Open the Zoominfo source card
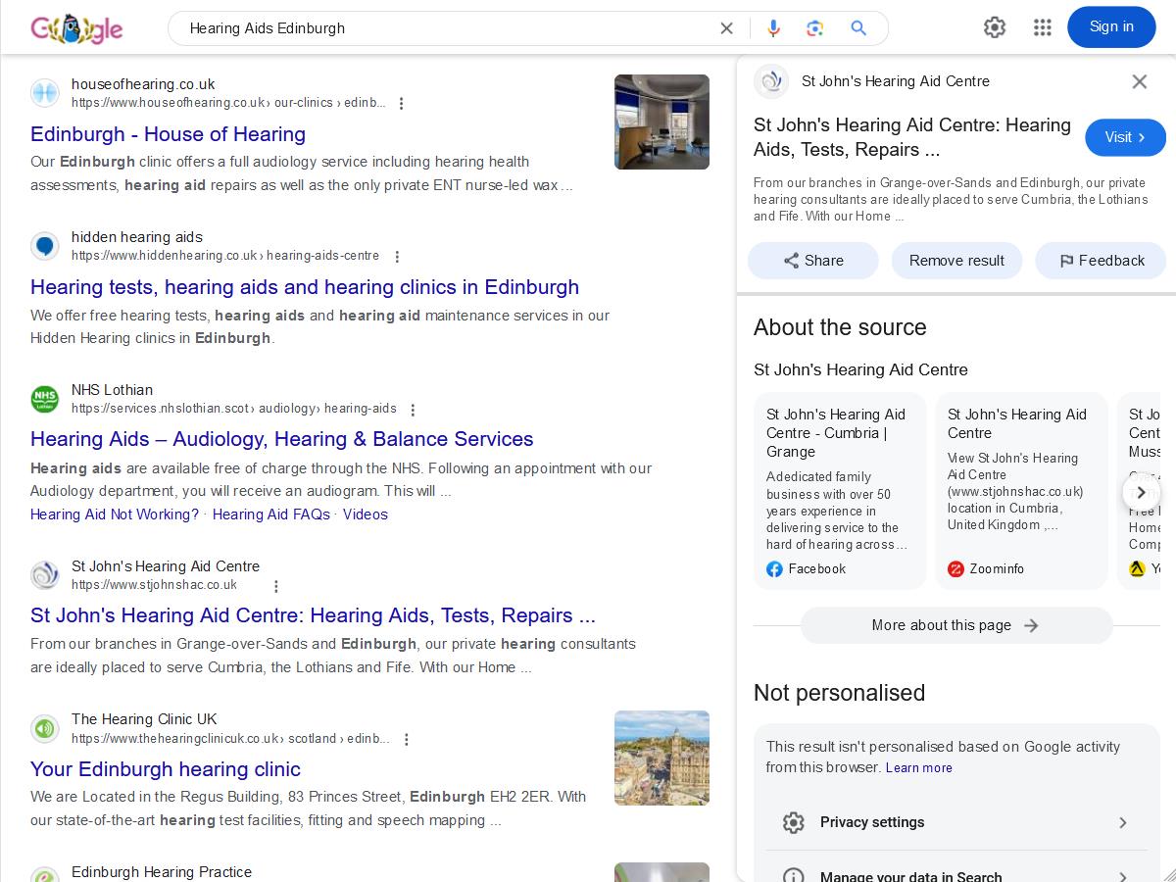The height and width of the screenshot is (882, 1176). 1021,491
